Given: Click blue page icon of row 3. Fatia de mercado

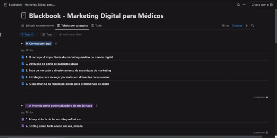Looking at the screenshot, I should (23, 71).
